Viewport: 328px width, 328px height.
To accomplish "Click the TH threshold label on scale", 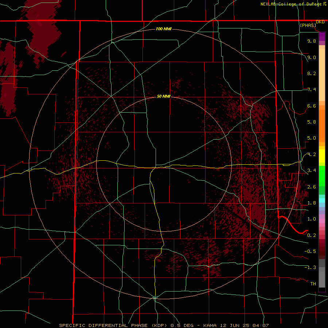I will coord(313,284).
